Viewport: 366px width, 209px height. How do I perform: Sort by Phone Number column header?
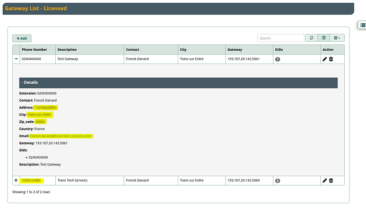tap(34, 50)
